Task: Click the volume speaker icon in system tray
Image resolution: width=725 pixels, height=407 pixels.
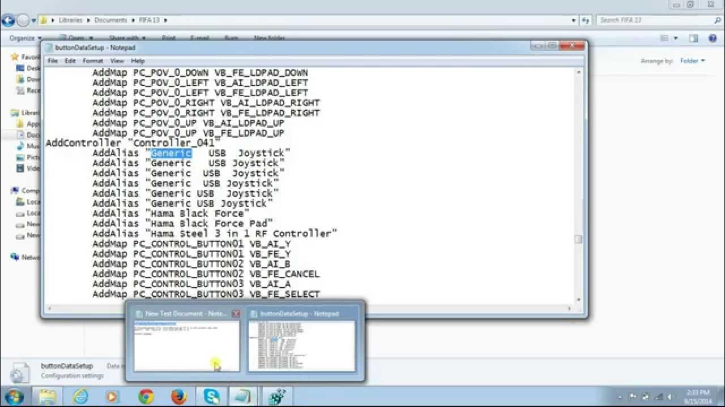Action: pyautogui.click(x=672, y=397)
